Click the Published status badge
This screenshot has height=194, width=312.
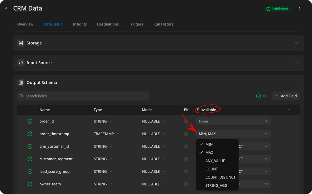[277, 9]
